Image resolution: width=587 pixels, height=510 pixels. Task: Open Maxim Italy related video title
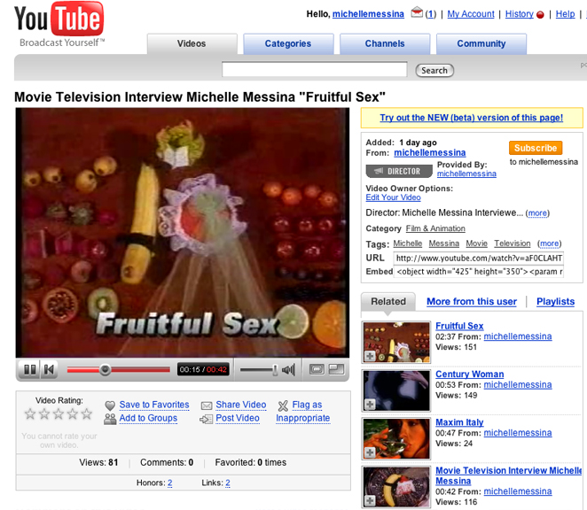(x=459, y=422)
